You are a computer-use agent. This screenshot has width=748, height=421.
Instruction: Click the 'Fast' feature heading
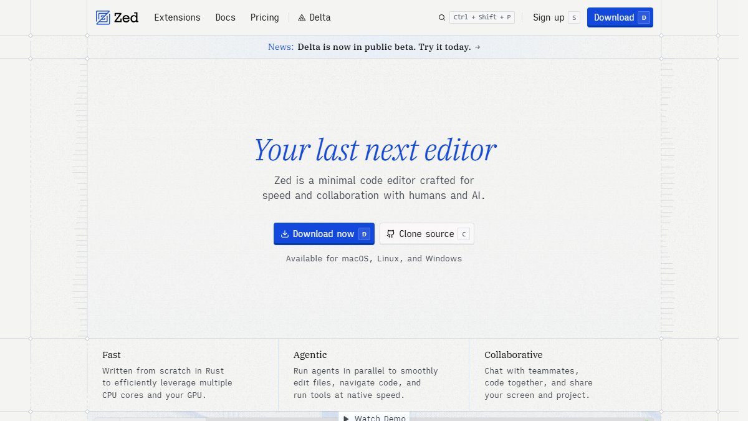click(112, 355)
